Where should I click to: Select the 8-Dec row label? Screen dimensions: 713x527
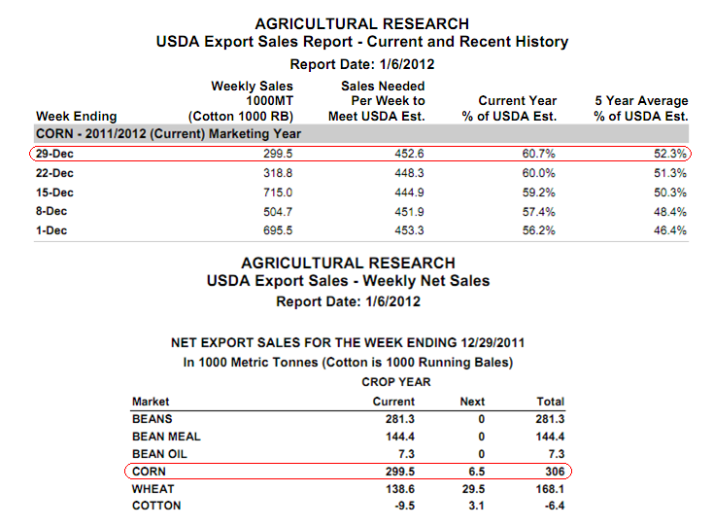pos(51,212)
